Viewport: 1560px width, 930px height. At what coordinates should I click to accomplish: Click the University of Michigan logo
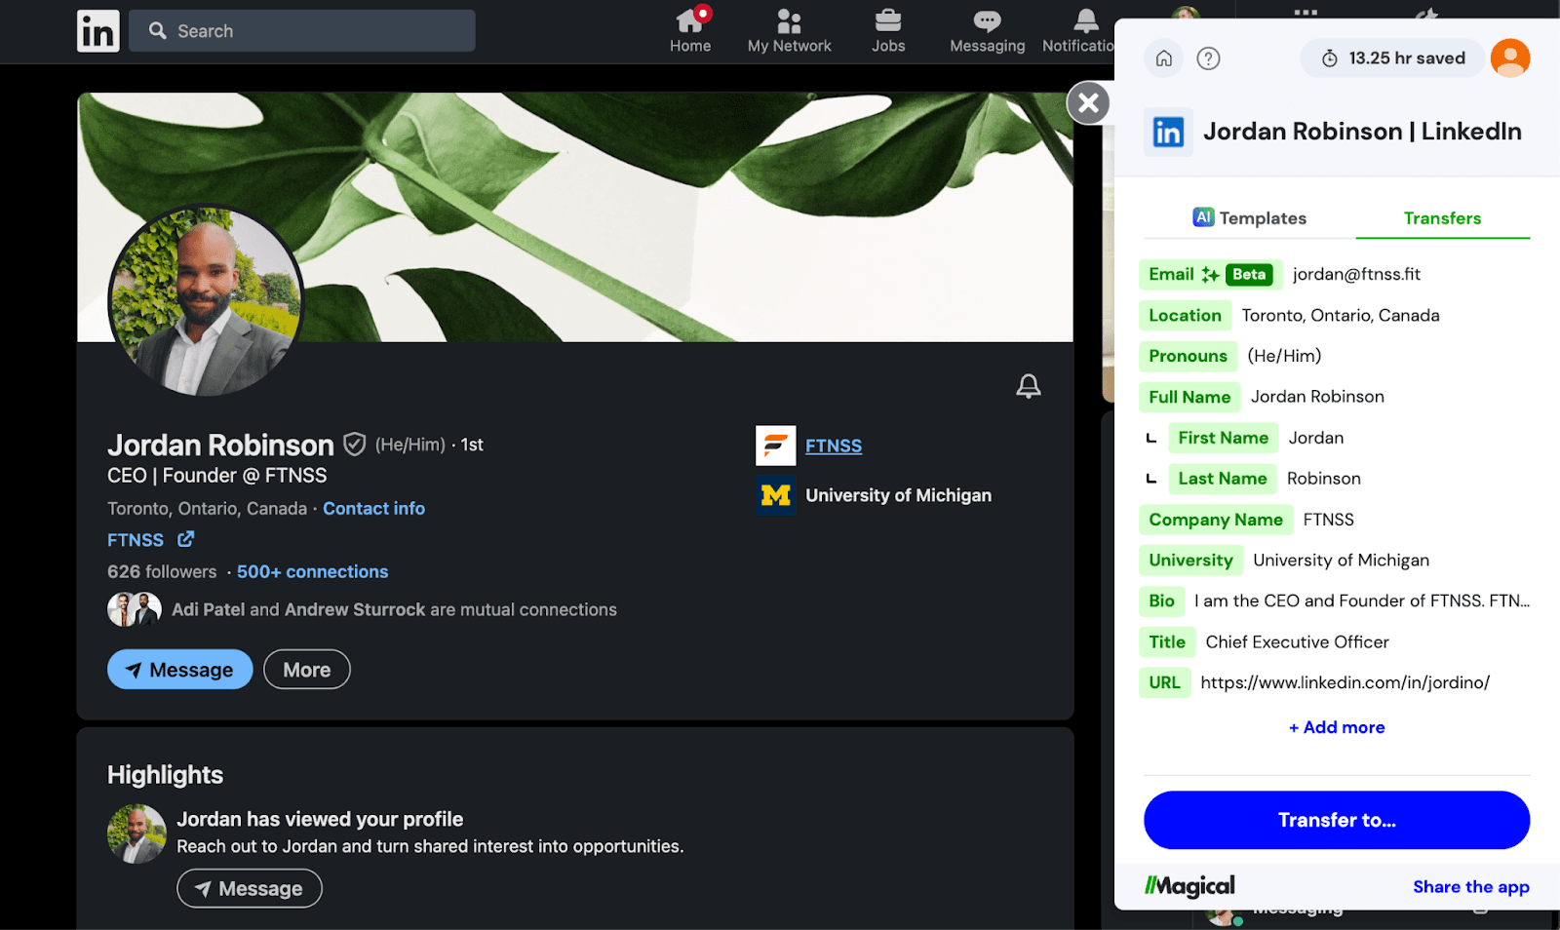(775, 495)
